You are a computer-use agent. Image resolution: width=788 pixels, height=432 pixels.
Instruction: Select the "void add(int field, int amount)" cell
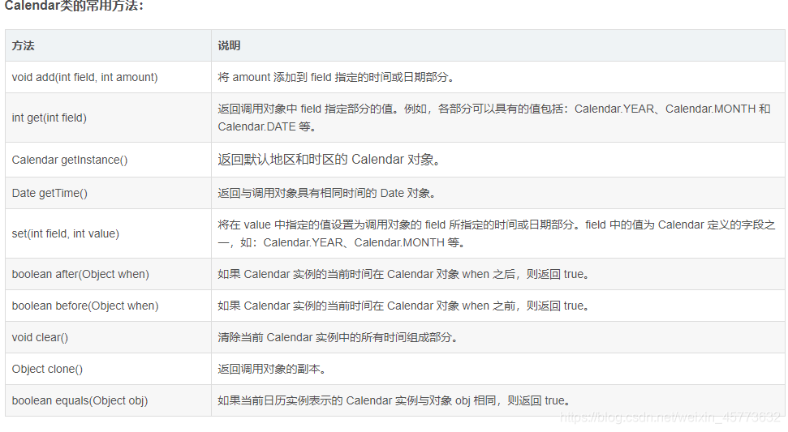point(108,77)
